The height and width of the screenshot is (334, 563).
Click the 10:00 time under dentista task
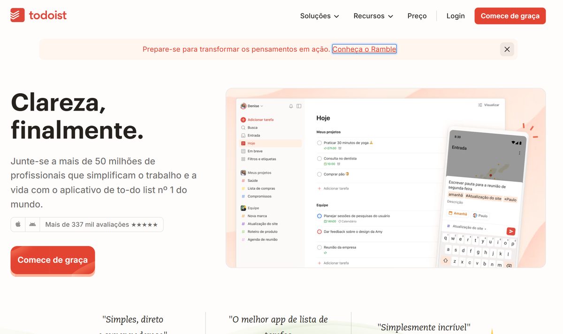[330, 164]
